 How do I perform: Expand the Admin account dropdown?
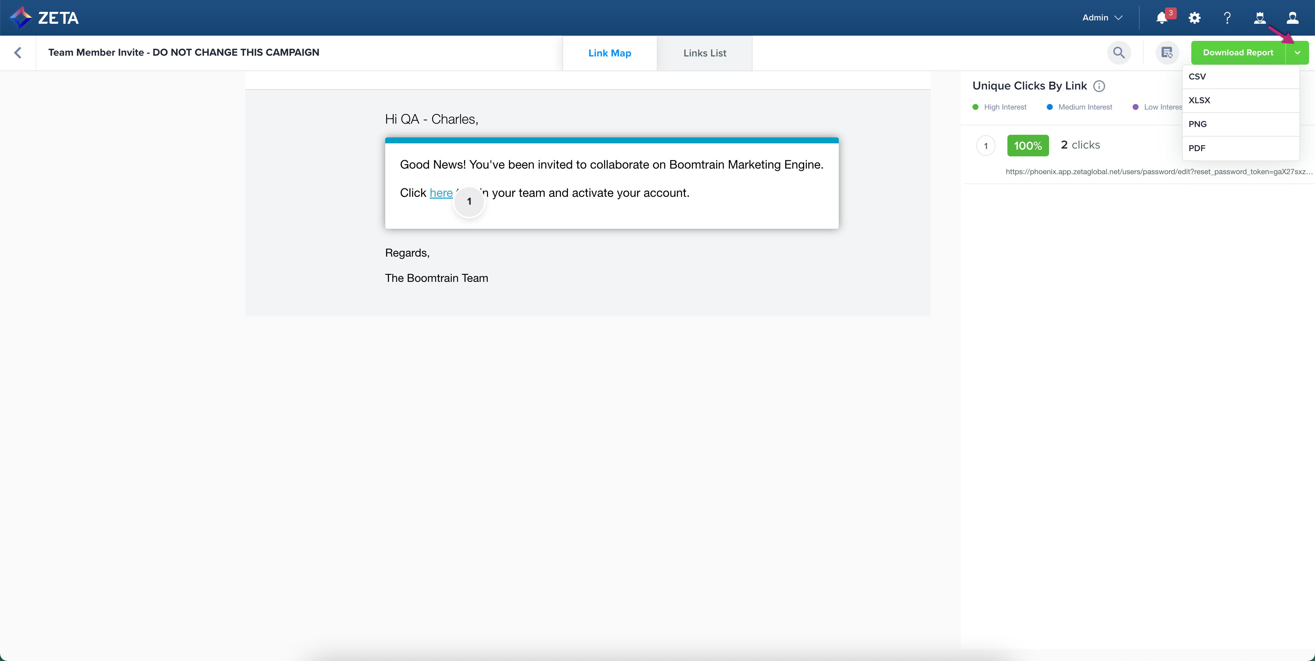click(x=1102, y=18)
